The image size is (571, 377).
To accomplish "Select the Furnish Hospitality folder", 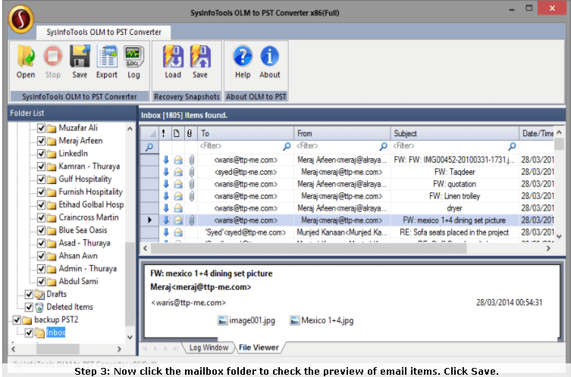I will pos(91,192).
